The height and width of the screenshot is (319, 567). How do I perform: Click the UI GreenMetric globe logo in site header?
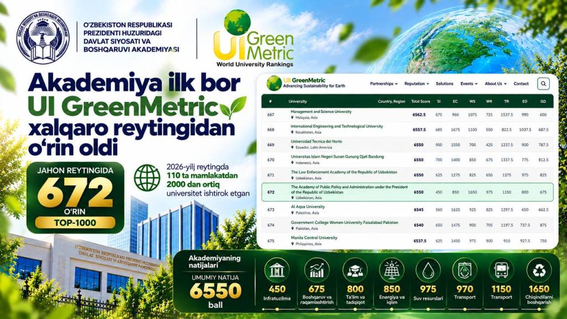point(274,83)
